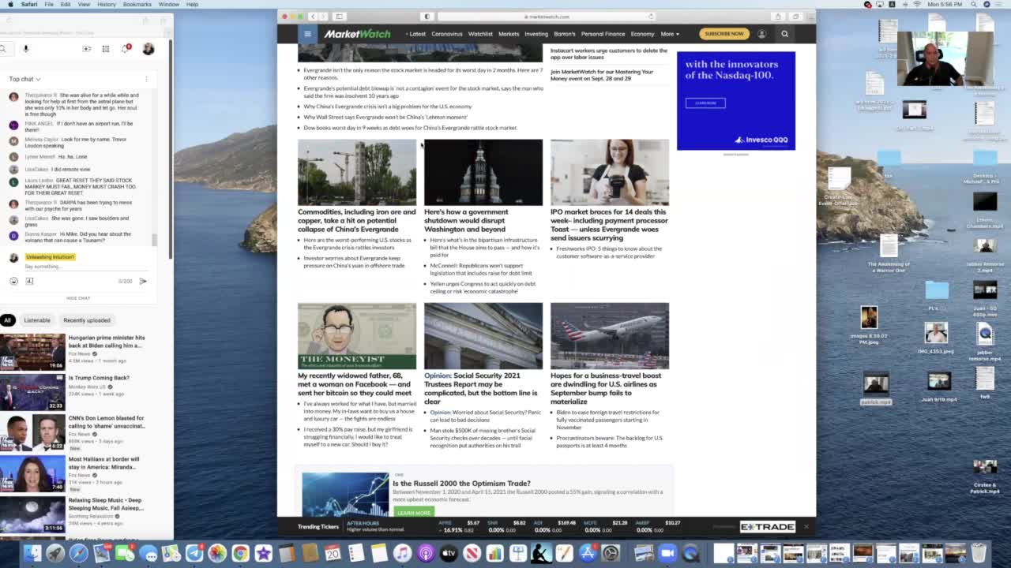Open the Markets section
The image size is (1011, 568).
[x=509, y=34]
